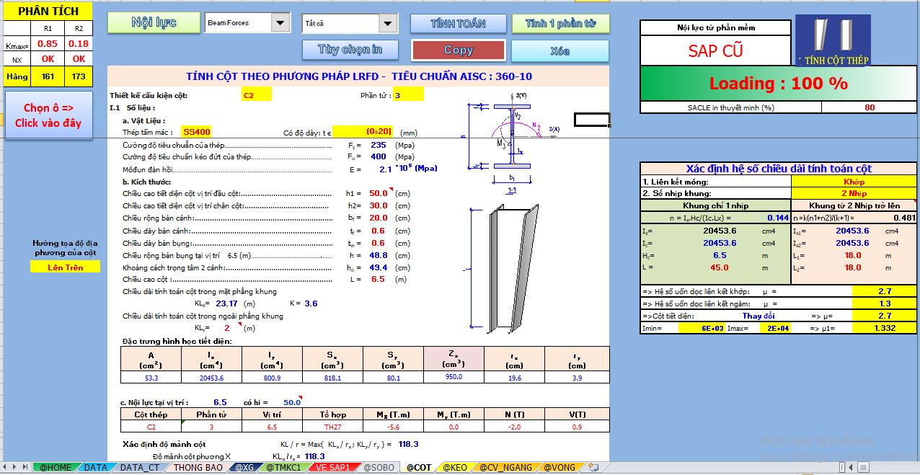Screen dimensions: 920x475
Task: Switch to the THONG BAO sheet tab
Action: [198, 468]
